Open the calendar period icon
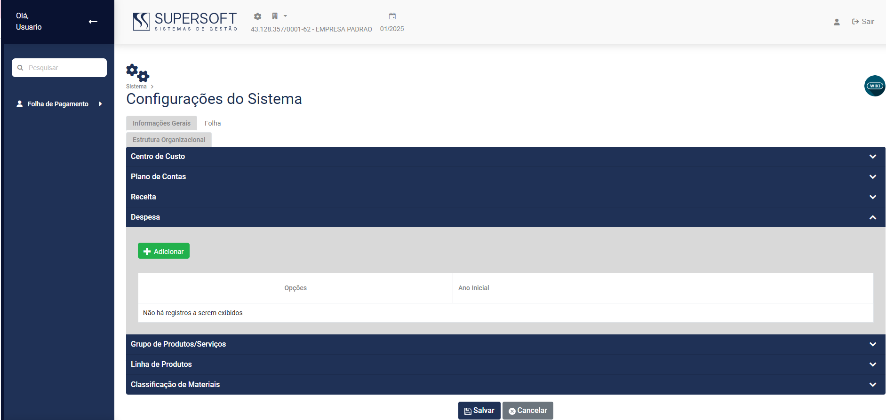Viewport: 886px width, 420px height. click(x=392, y=16)
